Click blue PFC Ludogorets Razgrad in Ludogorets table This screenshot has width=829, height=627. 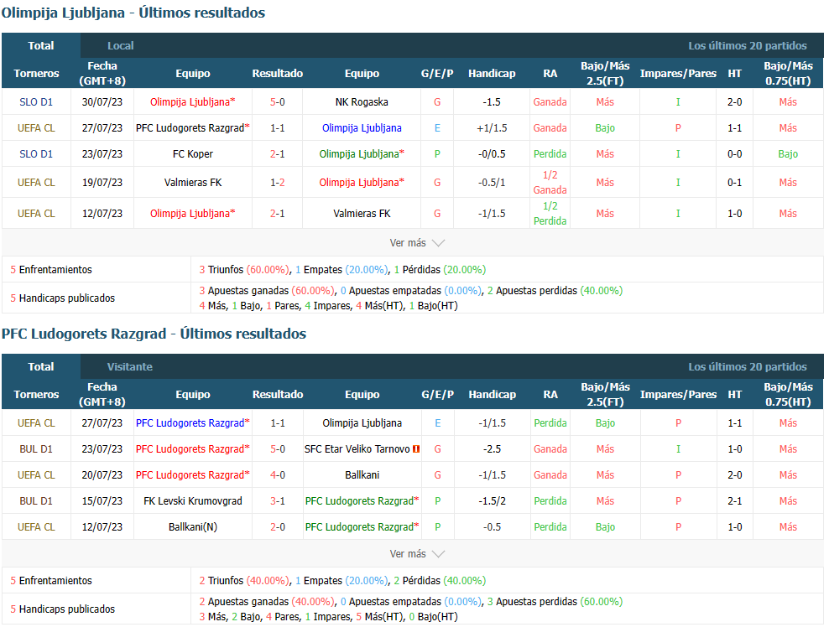(x=192, y=423)
